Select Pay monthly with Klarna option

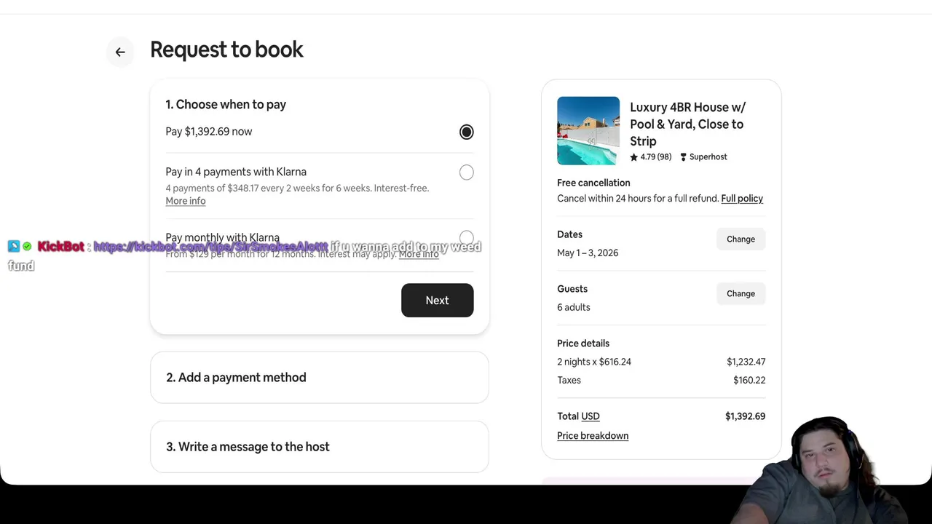[466, 237]
